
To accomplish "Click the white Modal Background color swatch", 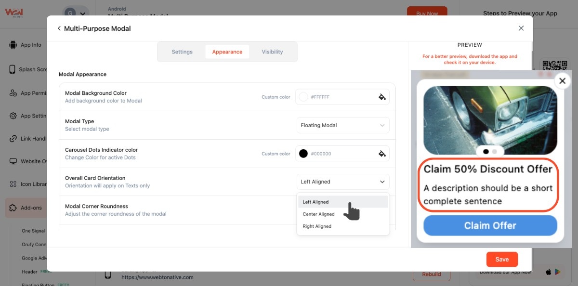I will pos(303,97).
